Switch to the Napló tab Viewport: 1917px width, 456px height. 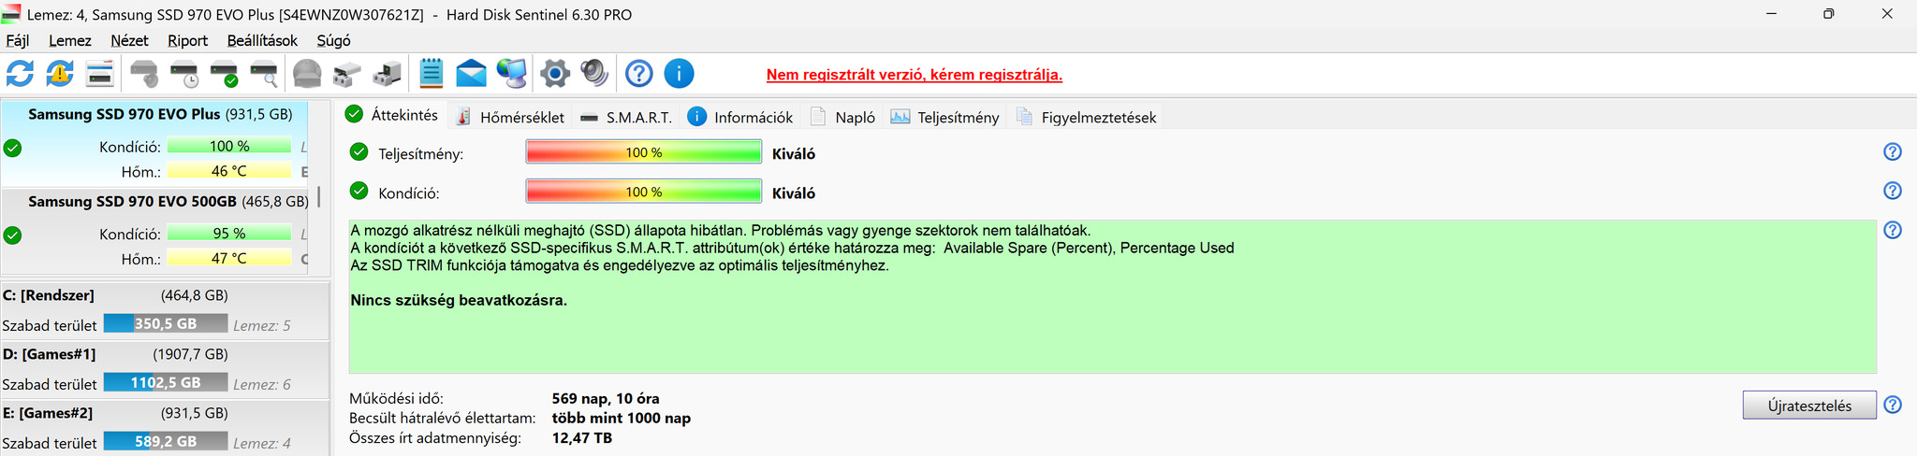[842, 117]
